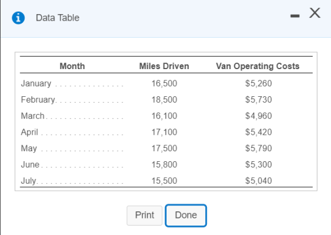Click the Month column header
331x235 pixels.
(72, 66)
